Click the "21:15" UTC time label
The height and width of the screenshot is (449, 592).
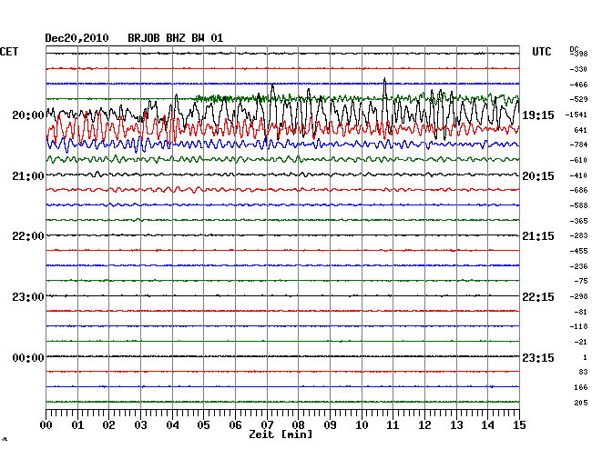538,236
